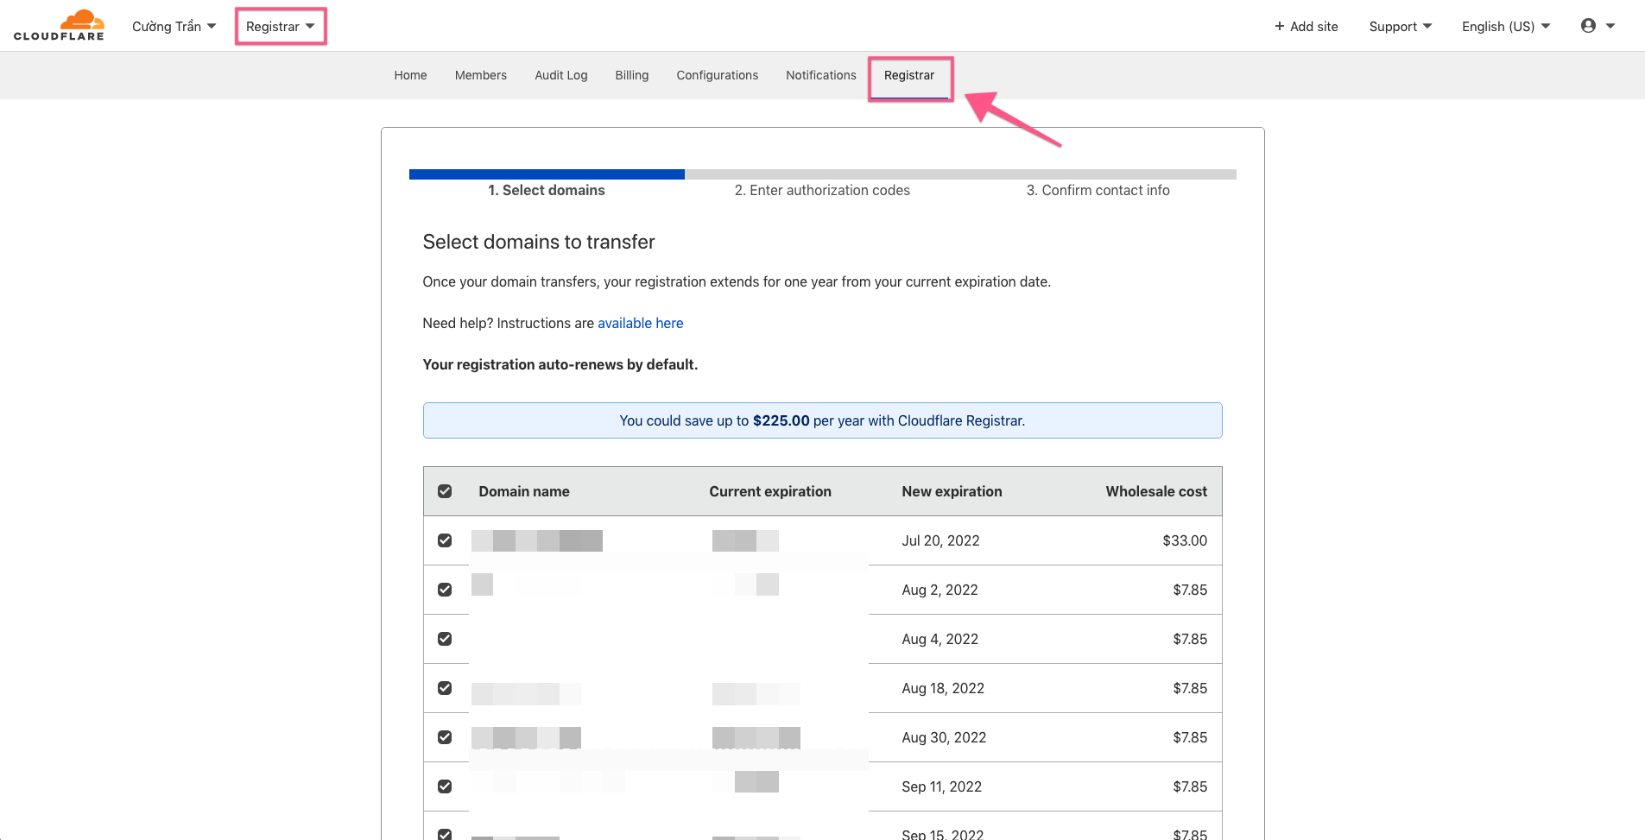Click the '1. Select domains' step label
The image size is (1645, 840).
[546, 190]
